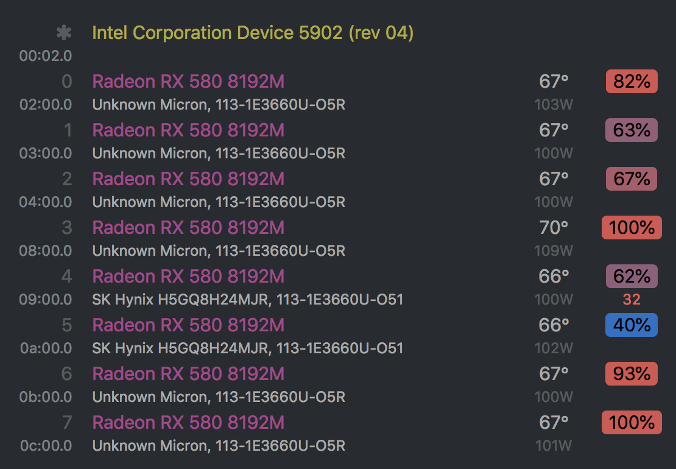
Task: Click the 82% fan speed badge
Action: click(632, 82)
